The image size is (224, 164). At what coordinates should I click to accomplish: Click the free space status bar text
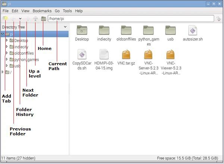[187, 158]
